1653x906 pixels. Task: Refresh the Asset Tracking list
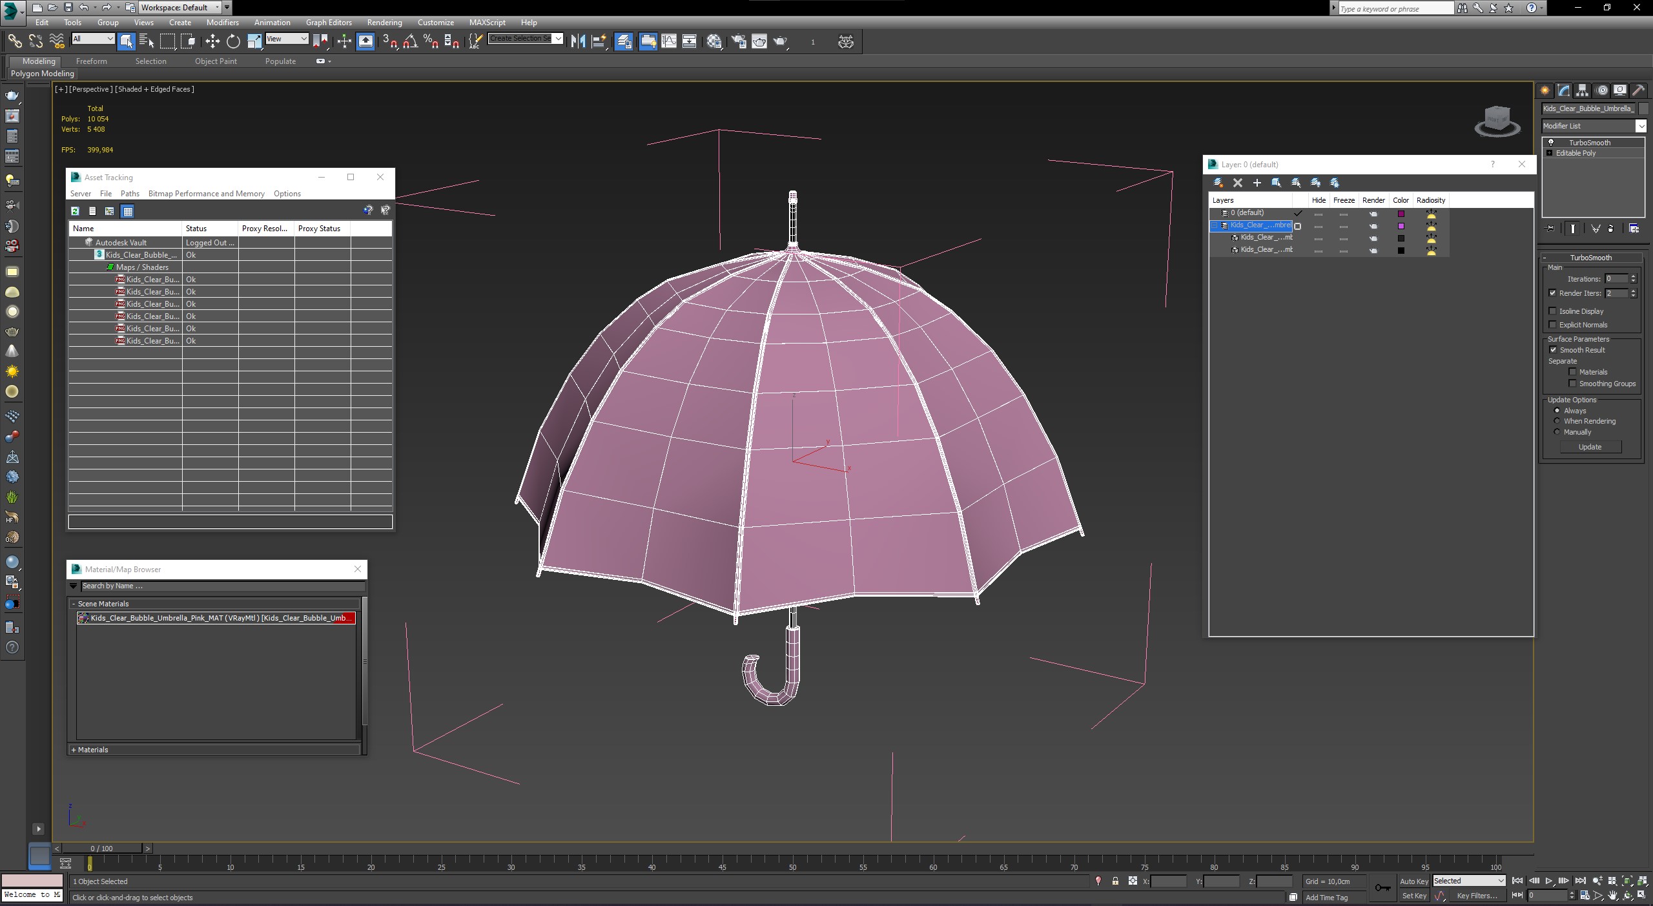point(76,211)
